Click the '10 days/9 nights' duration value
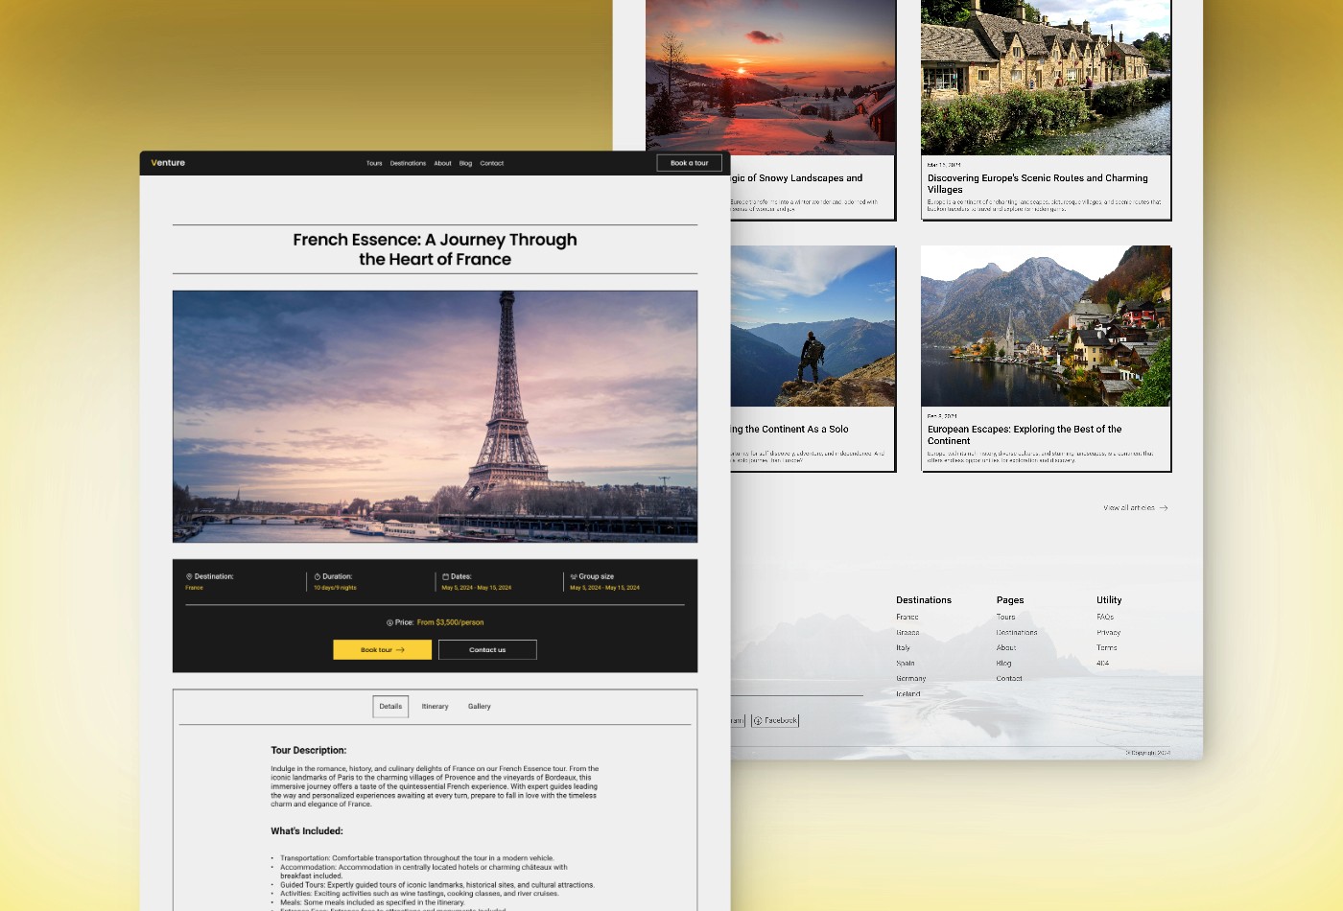The height and width of the screenshot is (911, 1343). [x=335, y=588]
